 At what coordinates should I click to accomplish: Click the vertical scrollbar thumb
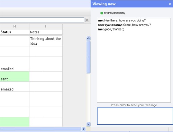point(88,57)
